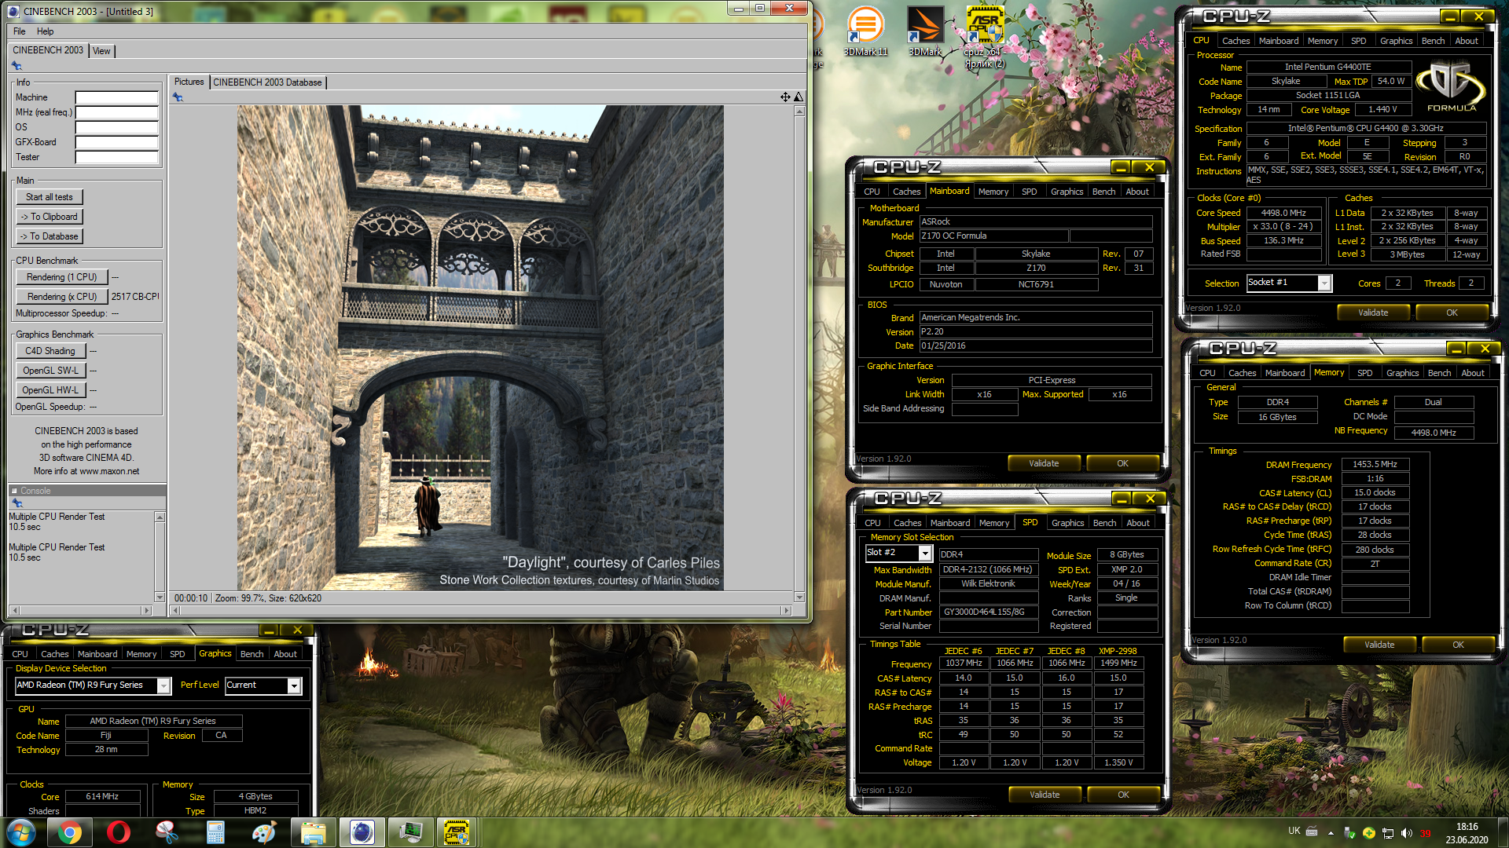Click the taskbar clock showing 18:16
This screenshot has height=848, width=1509.
point(1467,827)
